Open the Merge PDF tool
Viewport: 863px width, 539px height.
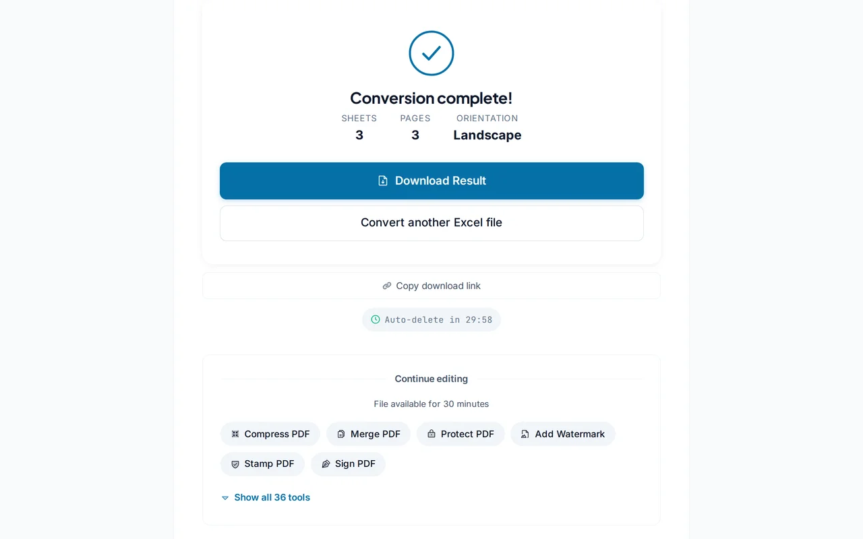pos(368,434)
